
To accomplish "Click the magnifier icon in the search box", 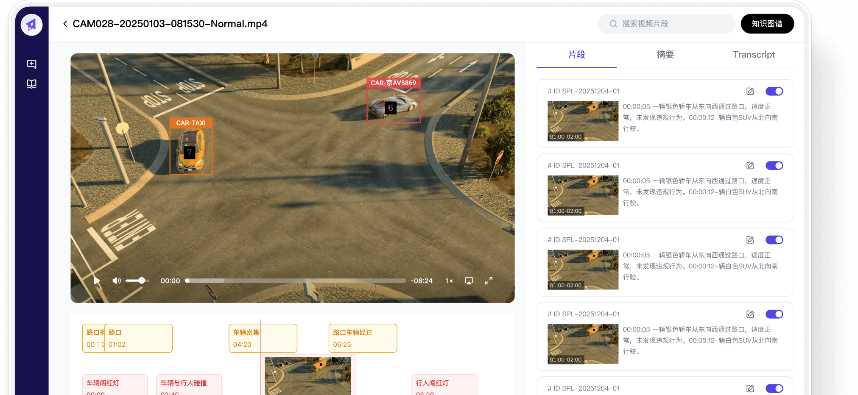I will point(613,24).
